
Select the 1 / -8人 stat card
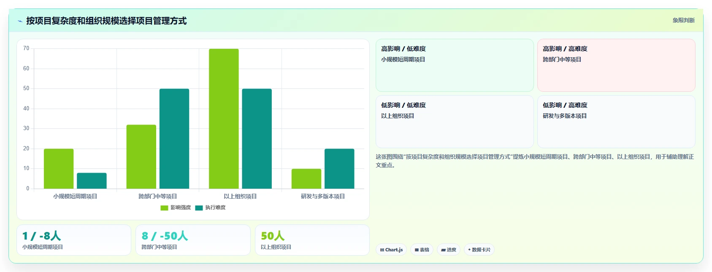pyautogui.click(x=74, y=240)
